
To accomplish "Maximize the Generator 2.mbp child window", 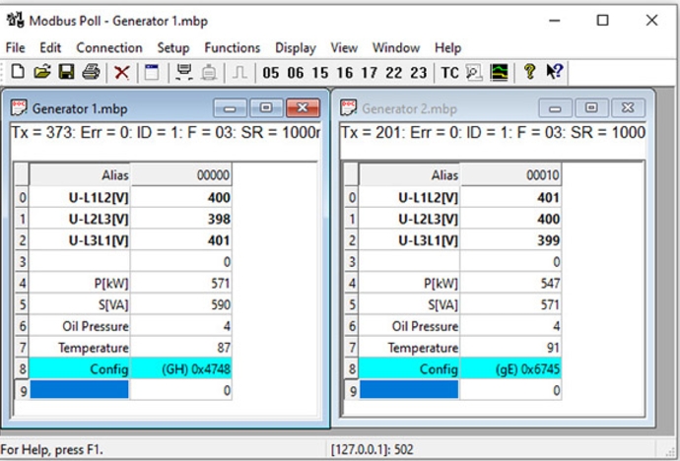I will click(x=591, y=108).
